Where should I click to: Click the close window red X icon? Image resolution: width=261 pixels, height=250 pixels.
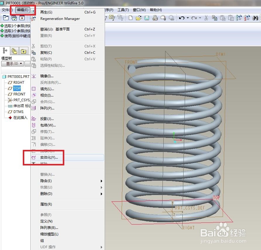[x=22, y=18]
